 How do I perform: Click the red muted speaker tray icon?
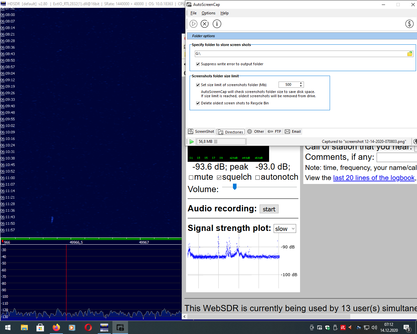351,327
